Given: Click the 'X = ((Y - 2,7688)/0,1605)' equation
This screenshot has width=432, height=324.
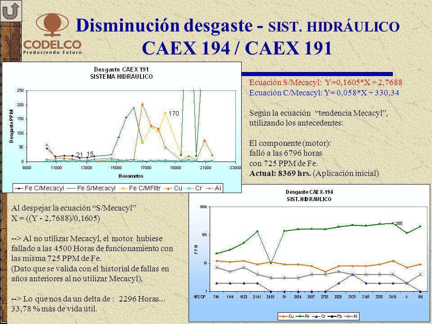Looking at the screenshot, I should pyautogui.click(x=56, y=218).
